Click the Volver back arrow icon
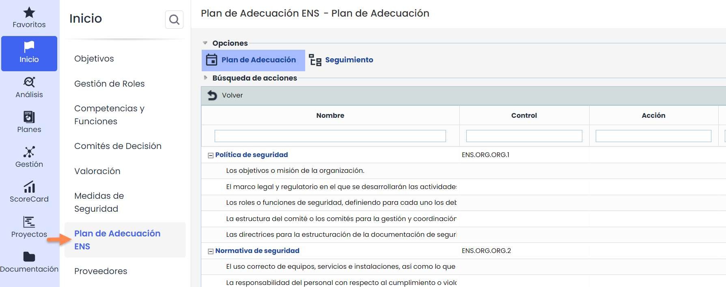The width and height of the screenshot is (726, 287). [212, 95]
